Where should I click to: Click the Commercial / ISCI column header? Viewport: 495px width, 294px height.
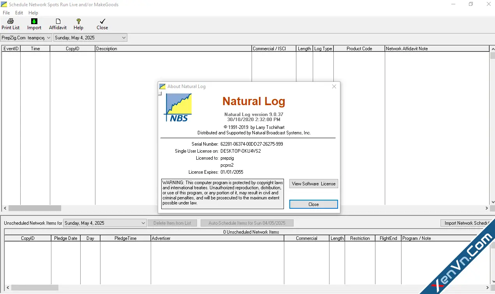point(274,49)
